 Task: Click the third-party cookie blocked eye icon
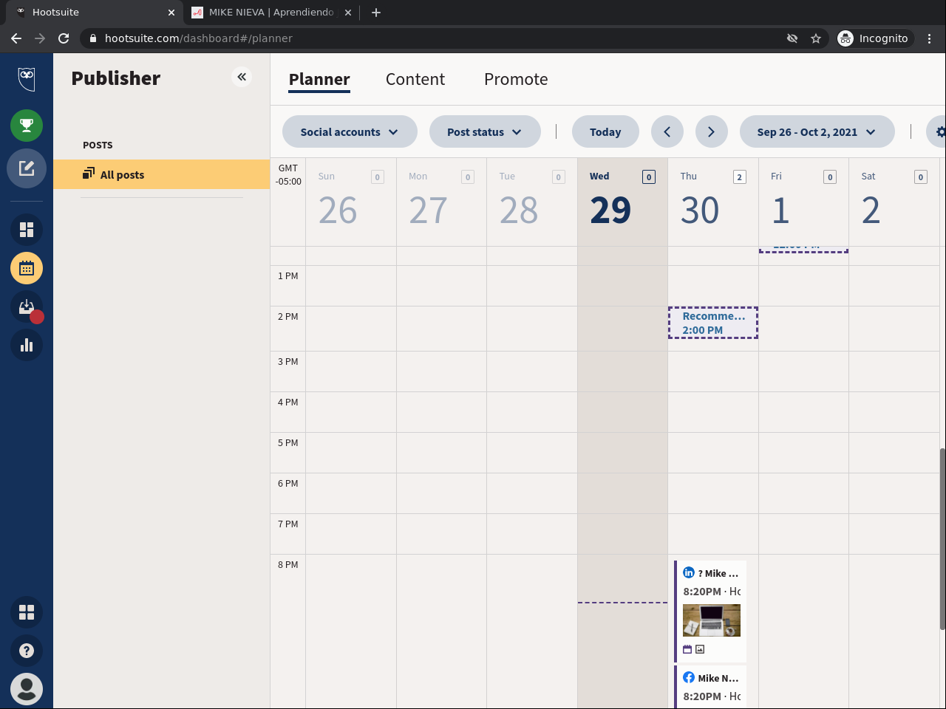tap(792, 38)
